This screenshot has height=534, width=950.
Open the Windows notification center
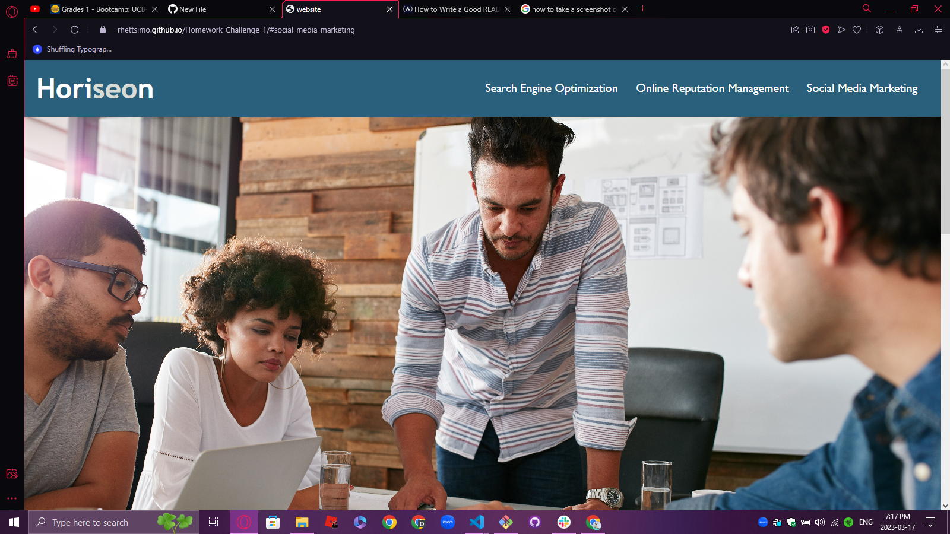(x=930, y=522)
